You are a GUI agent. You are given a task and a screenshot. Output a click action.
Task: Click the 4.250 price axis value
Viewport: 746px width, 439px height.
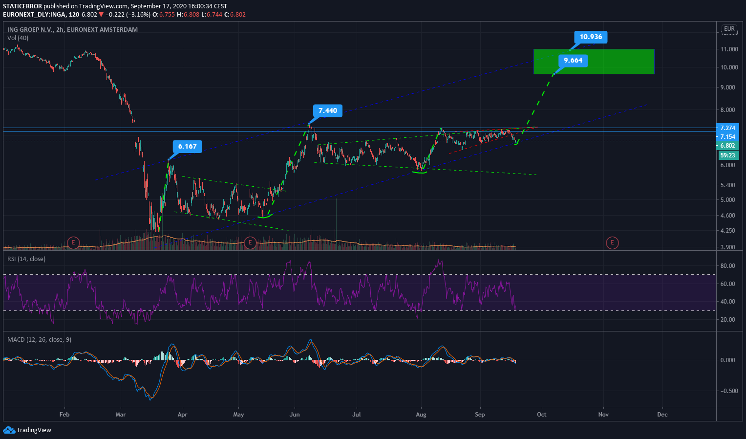coord(728,231)
